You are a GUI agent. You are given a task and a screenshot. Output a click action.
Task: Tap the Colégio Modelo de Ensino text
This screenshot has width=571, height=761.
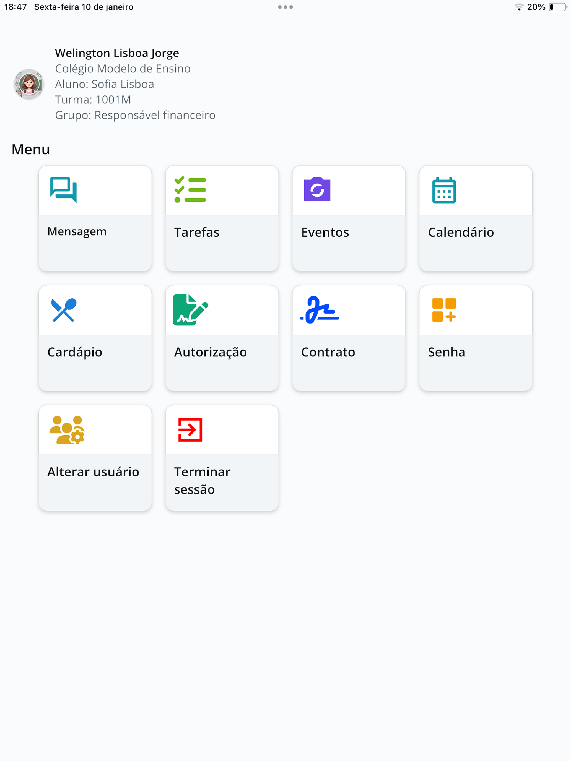coord(123,69)
